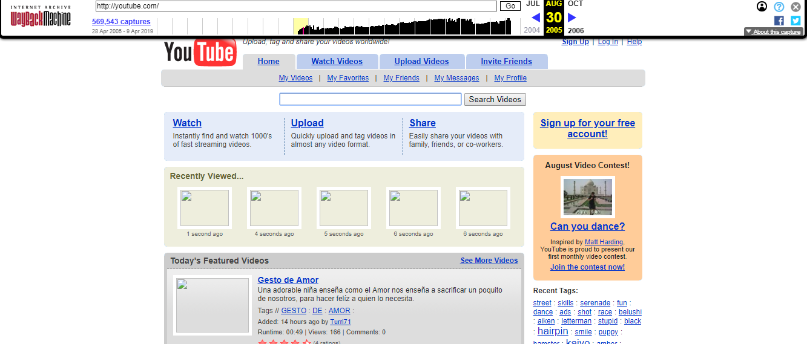
Task: Focus the Wayback URL input field
Action: click(x=296, y=6)
